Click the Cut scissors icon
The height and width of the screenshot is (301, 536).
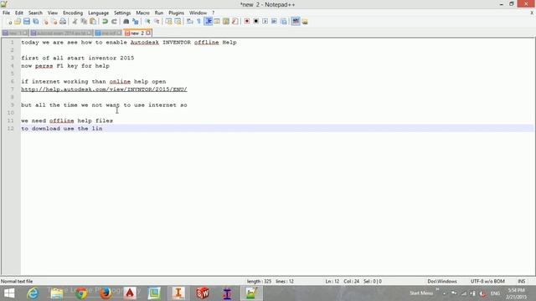[x=75, y=22]
